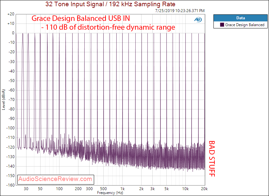Select the 'Grace Design Balanced' legend entry
This screenshot has height=196, width=269.
(242, 25)
